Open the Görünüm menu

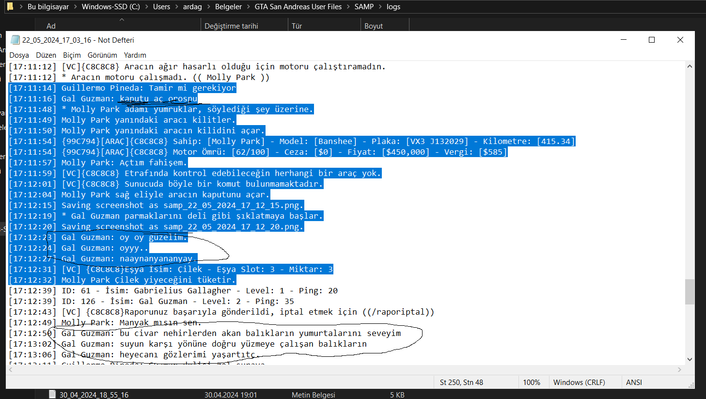pyautogui.click(x=102, y=55)
